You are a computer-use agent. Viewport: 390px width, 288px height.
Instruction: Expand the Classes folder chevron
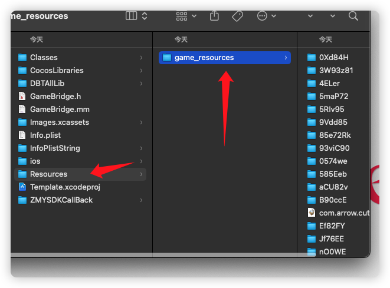click(x=141, y=58)
